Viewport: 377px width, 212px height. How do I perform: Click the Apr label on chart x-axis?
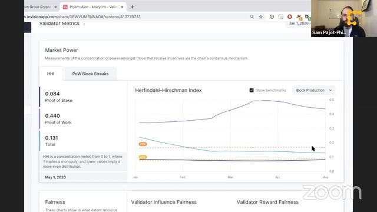coord(277,177)
